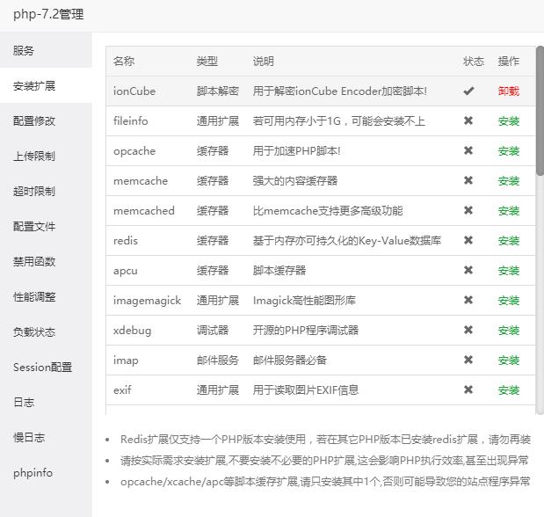Click the exif status X icon
Image resolution: width=544 pixels, height=517 pixels.
[468, 390]
